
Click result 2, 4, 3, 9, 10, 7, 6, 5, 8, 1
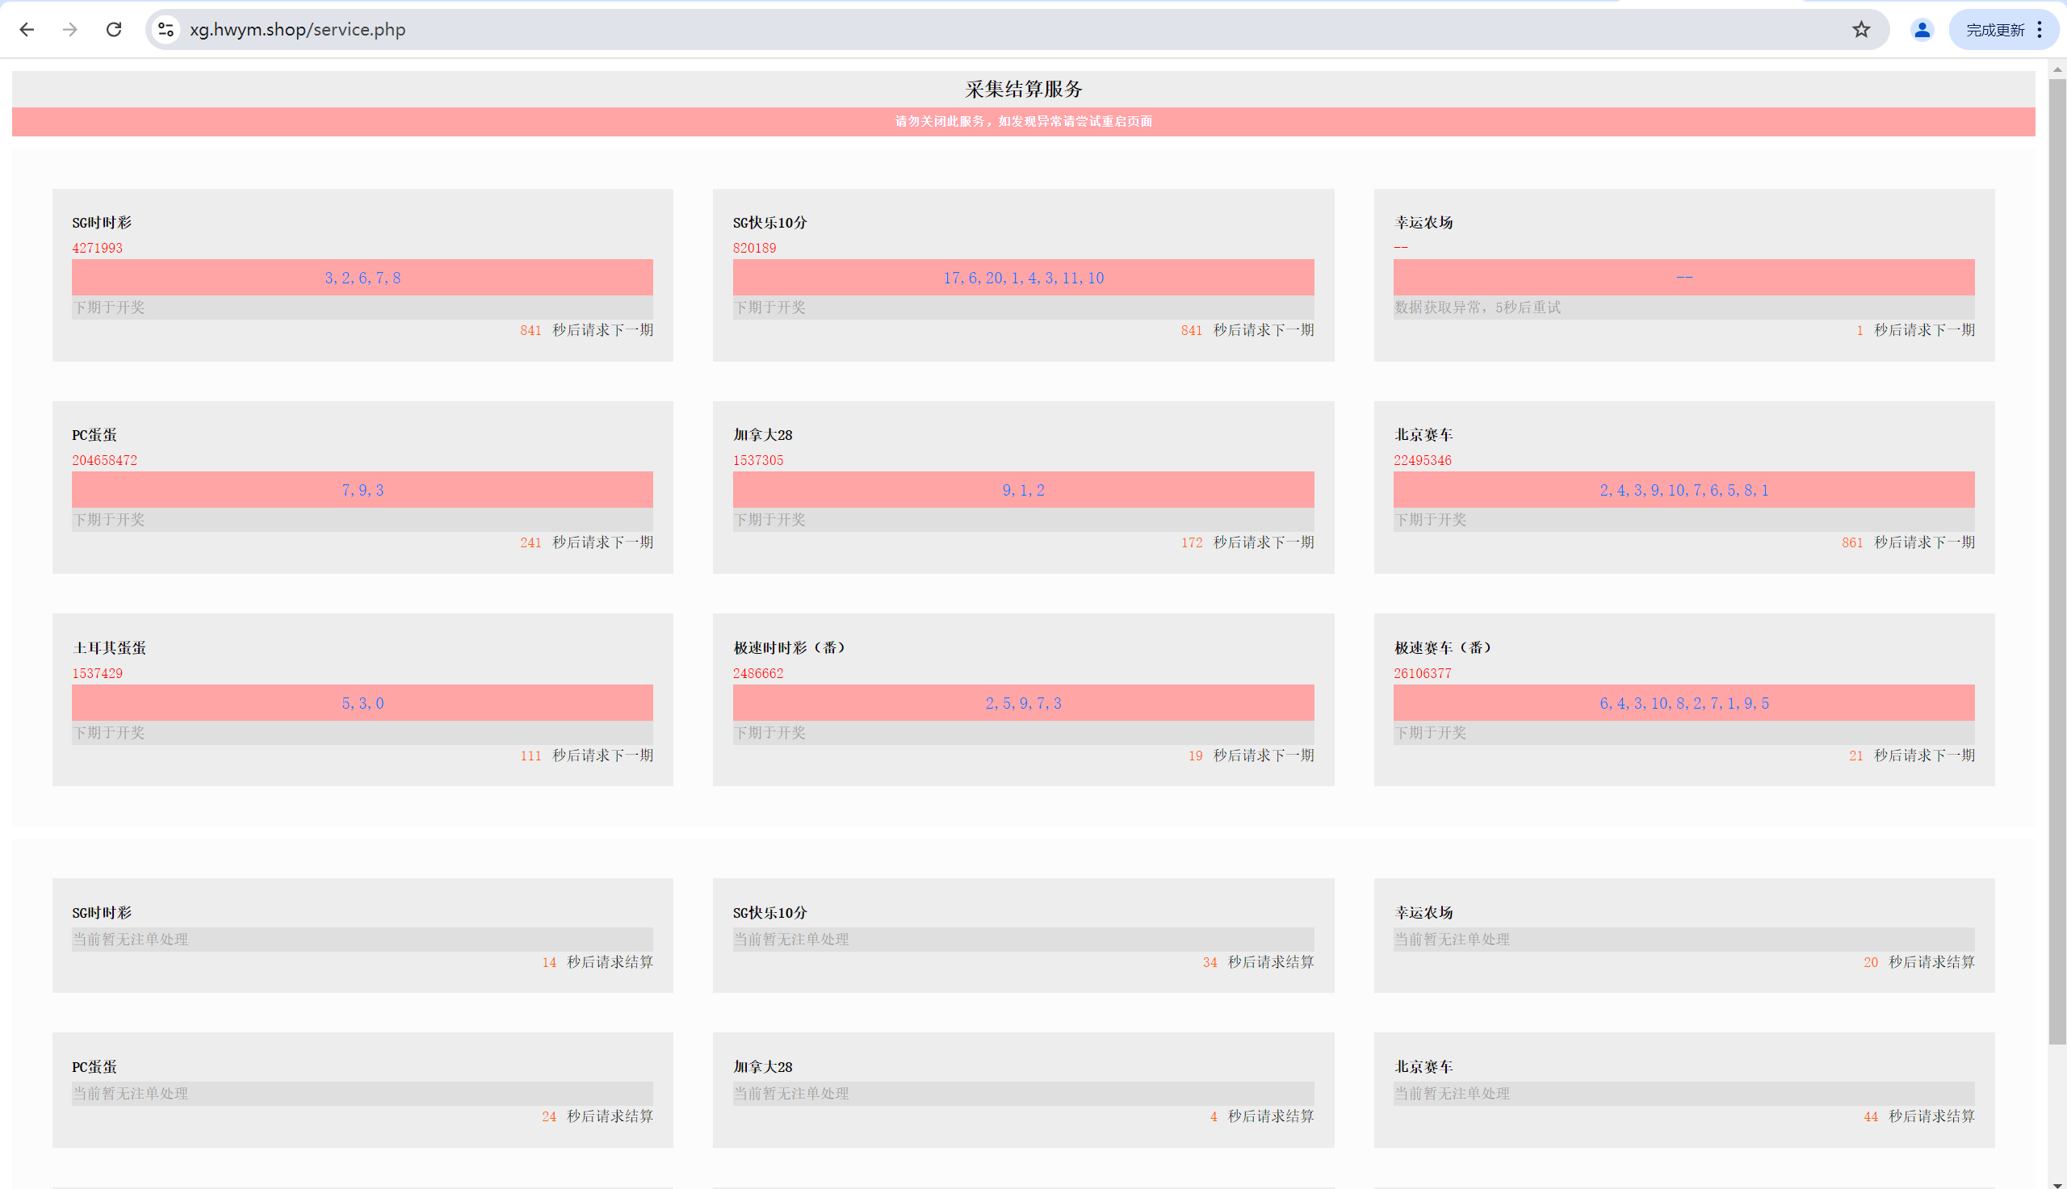(x=1684, y=490)
